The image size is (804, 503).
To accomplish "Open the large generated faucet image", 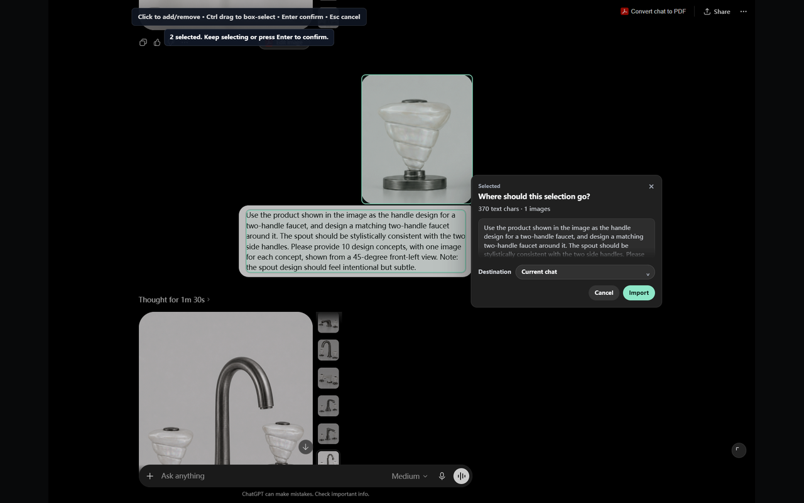I will pos(225,389).
